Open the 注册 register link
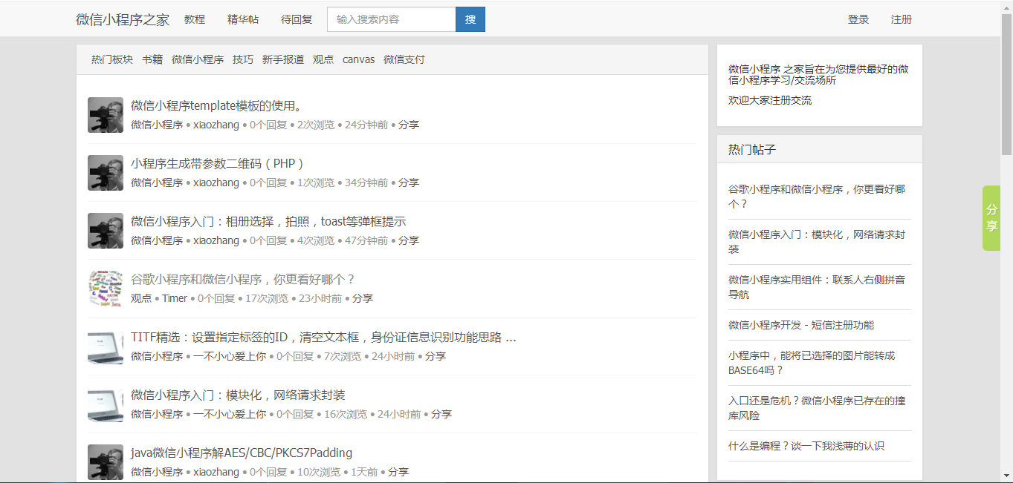This screenshot has height=483, width=1013. (x=902, y=19)
